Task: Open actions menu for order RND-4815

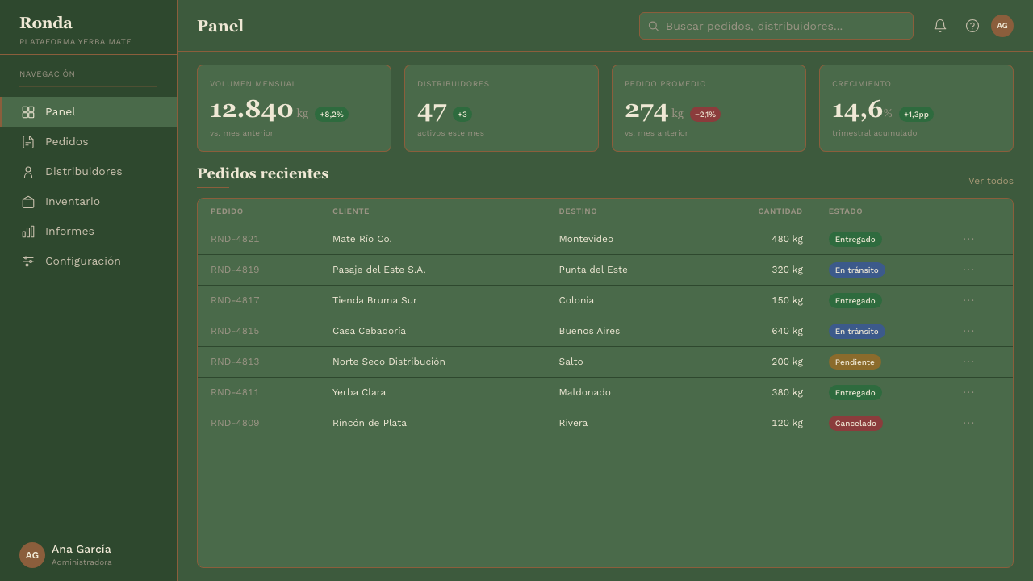Action: [x=968, y=331]
